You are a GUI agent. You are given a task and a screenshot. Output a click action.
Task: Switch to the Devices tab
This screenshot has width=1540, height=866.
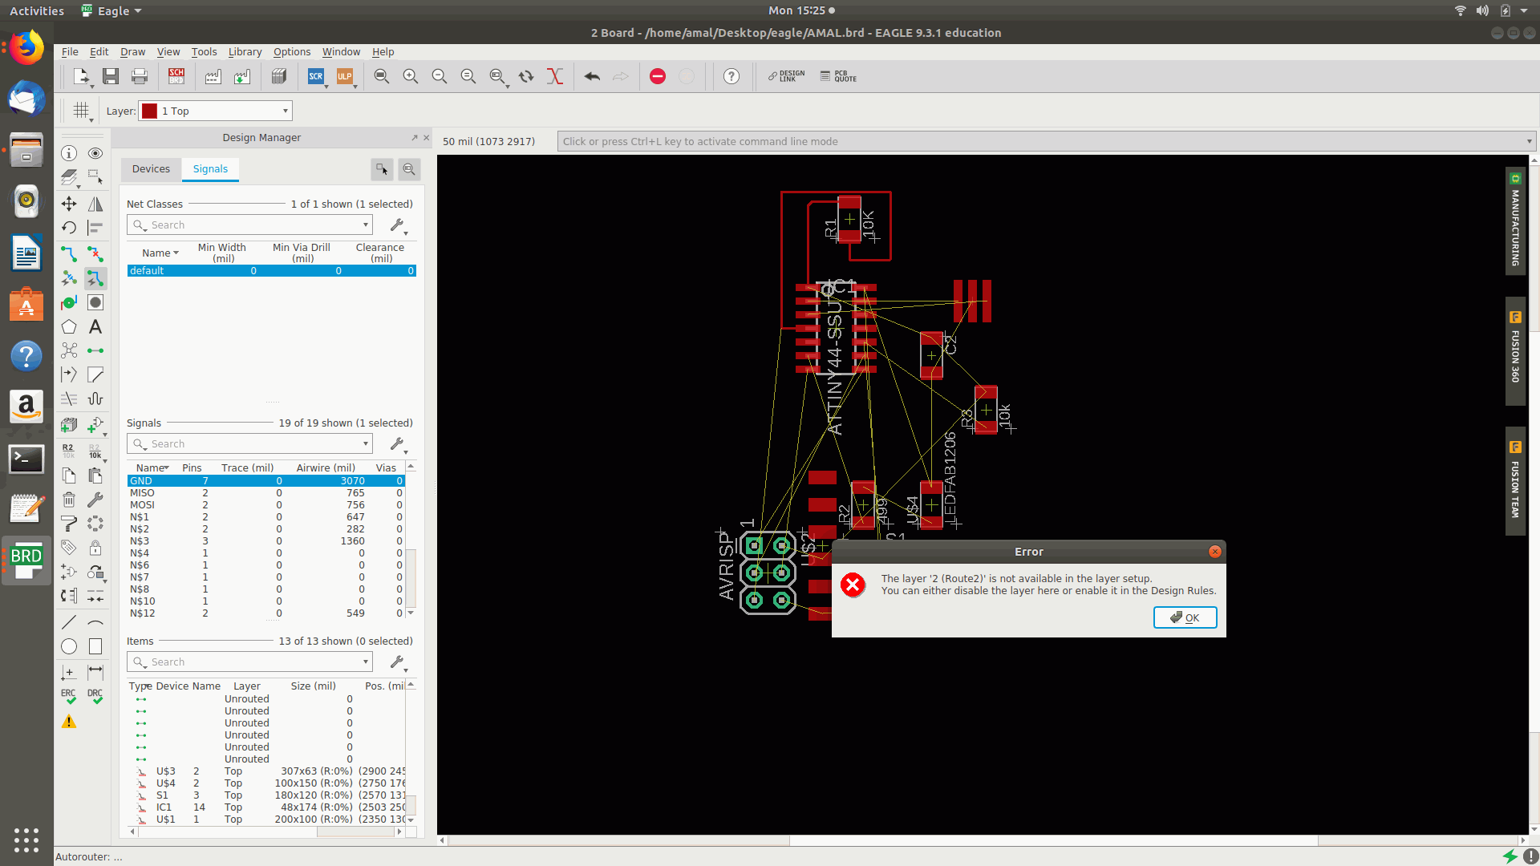coord(151,169)
